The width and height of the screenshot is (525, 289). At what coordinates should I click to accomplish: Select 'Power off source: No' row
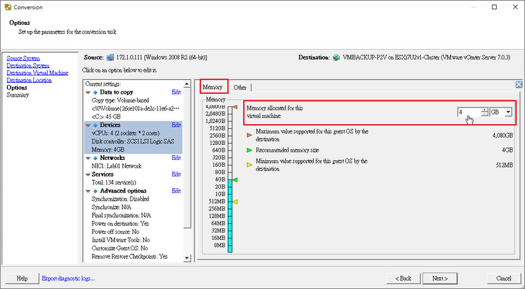(115, 232)
